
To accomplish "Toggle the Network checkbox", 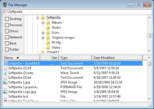I will coord(7,37).
